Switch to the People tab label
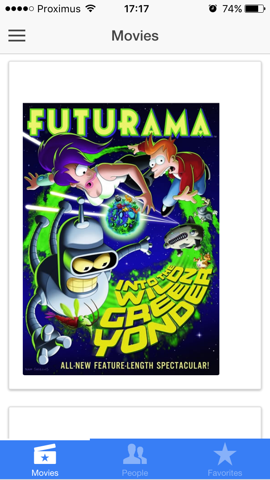The height and width of the screenshot is (480, 270). point(135,473)
